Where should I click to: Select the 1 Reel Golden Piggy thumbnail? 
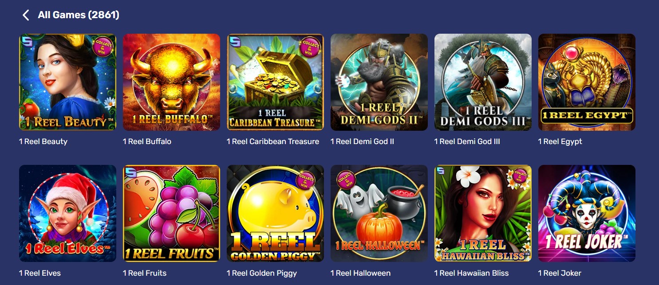tap(275, 214)
